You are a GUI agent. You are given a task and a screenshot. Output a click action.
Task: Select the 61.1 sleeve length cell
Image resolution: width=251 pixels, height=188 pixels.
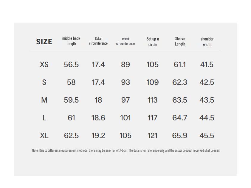[180, 65]
